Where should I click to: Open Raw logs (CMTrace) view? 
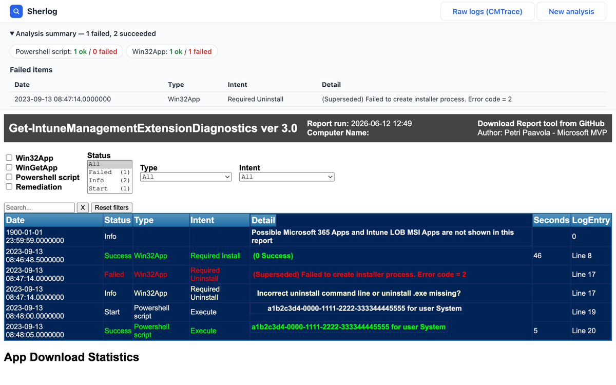pos(487,11)
